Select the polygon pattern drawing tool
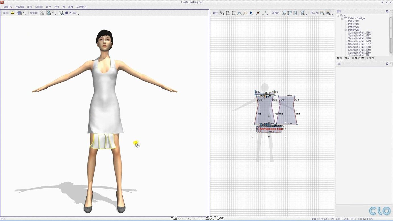393x221 pixels. (228, 13)
